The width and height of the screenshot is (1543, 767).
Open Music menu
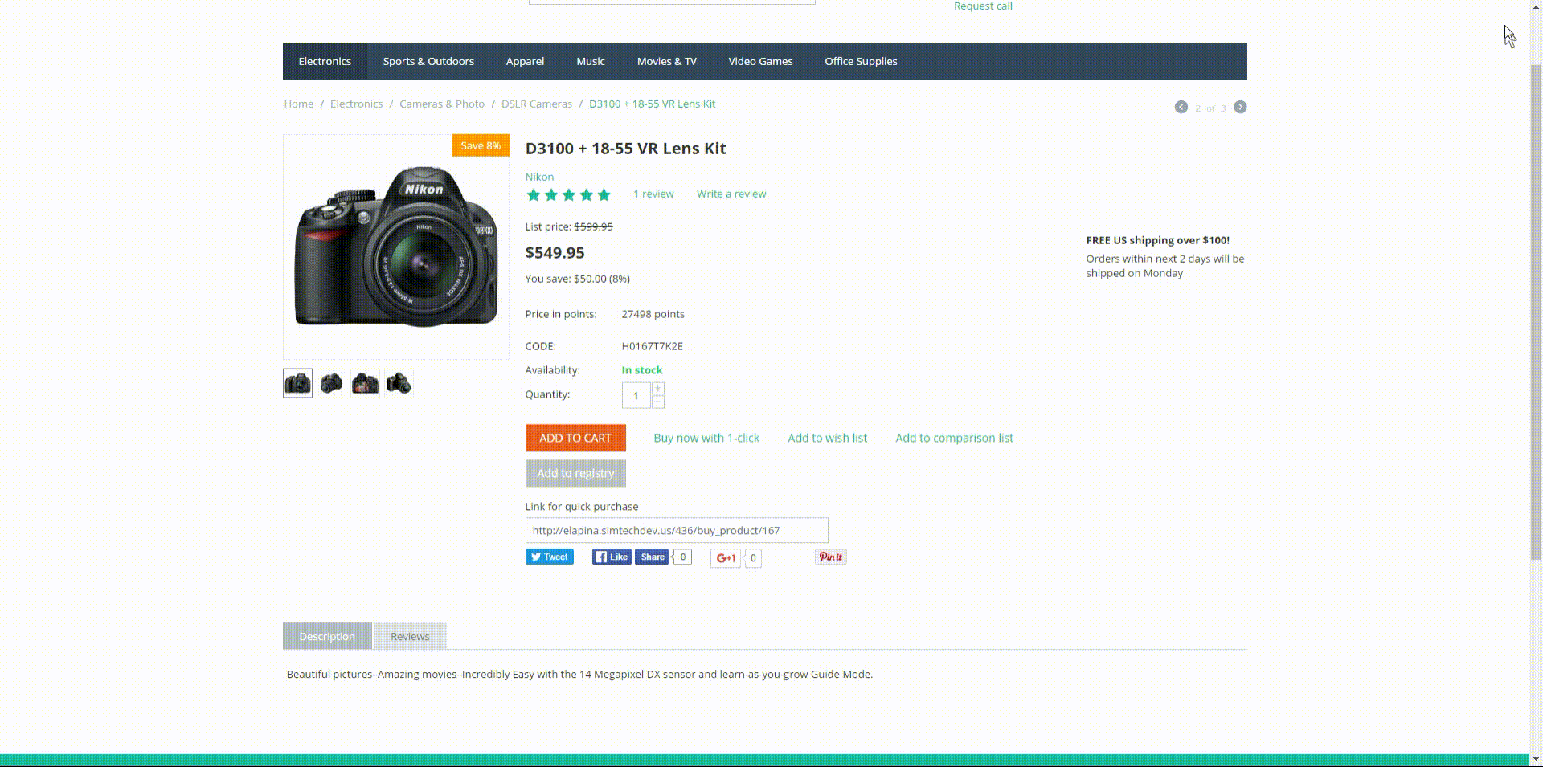tap(591, 62)
